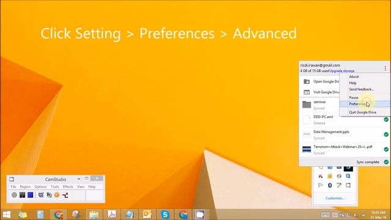Click green check beside Sync complete

pyautogui.click(x=386, y=162)
